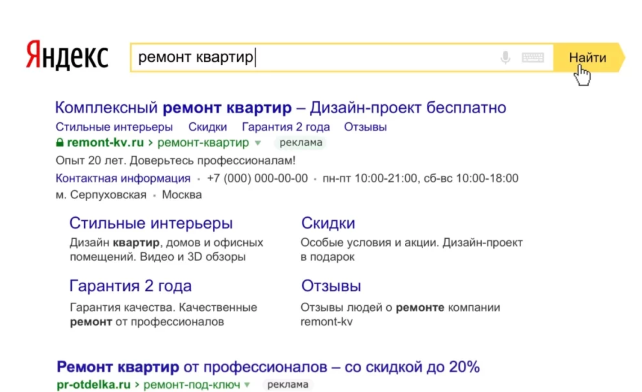This screenshot has height=392, width=642.
Task: Open the Контактная информация link
Action: pyautogui.click(x=123, y=178)
